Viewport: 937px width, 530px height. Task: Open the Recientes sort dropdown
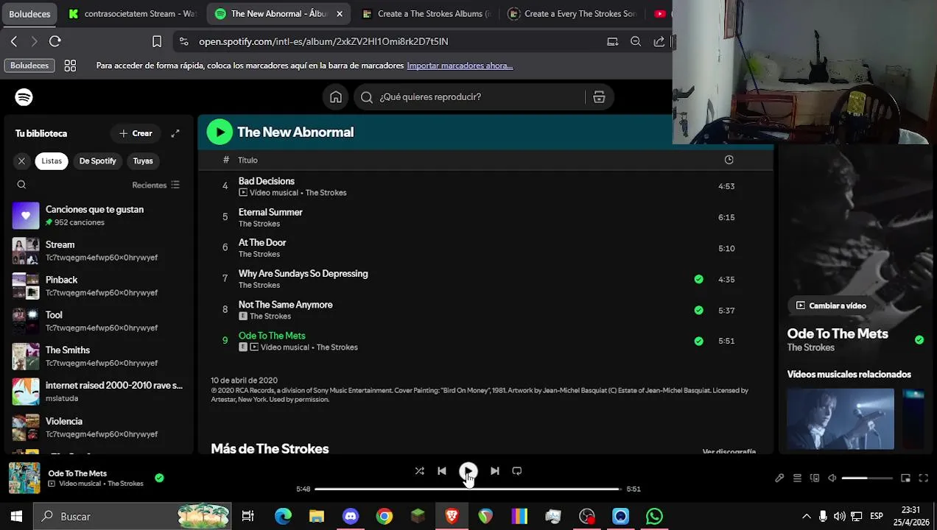coord(155,185)
